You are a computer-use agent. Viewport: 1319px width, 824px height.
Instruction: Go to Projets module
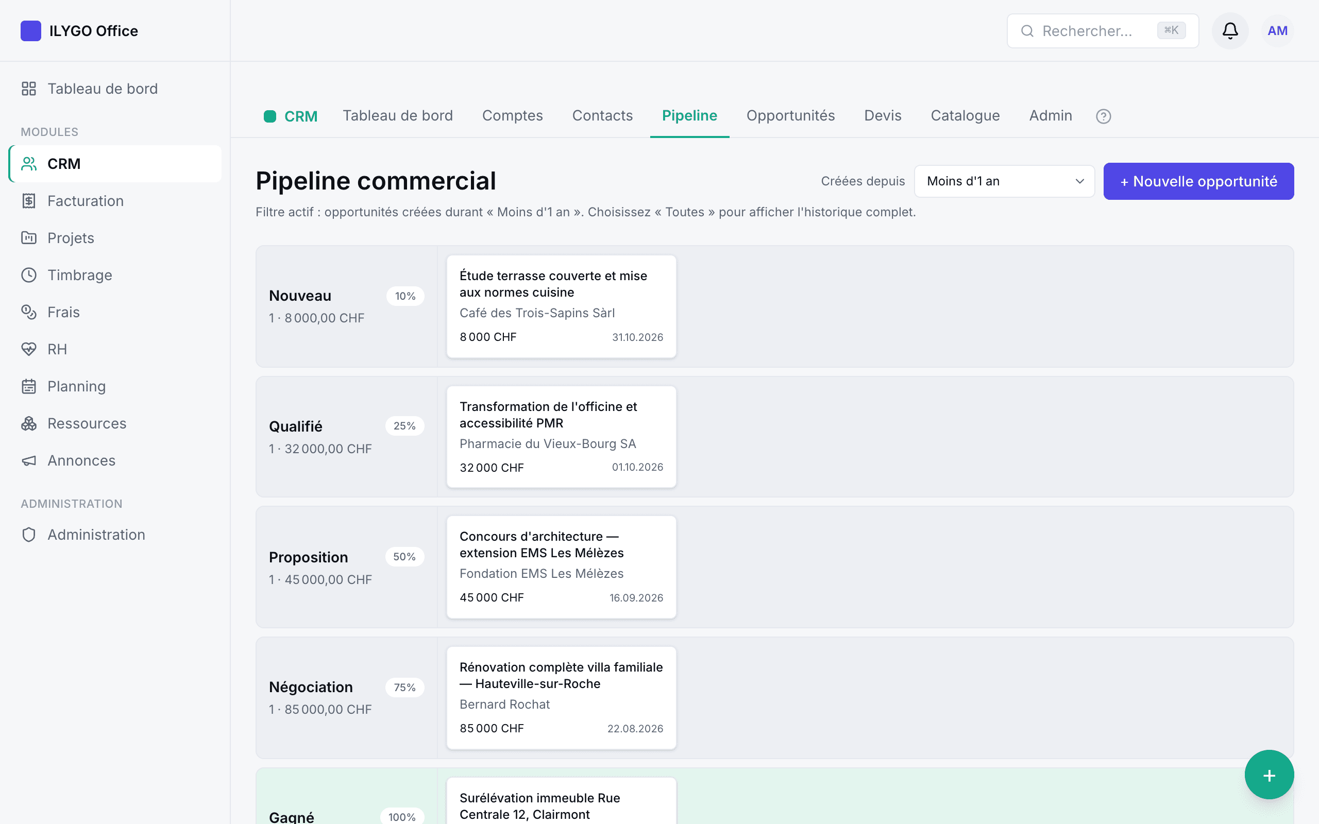point(115,237)
